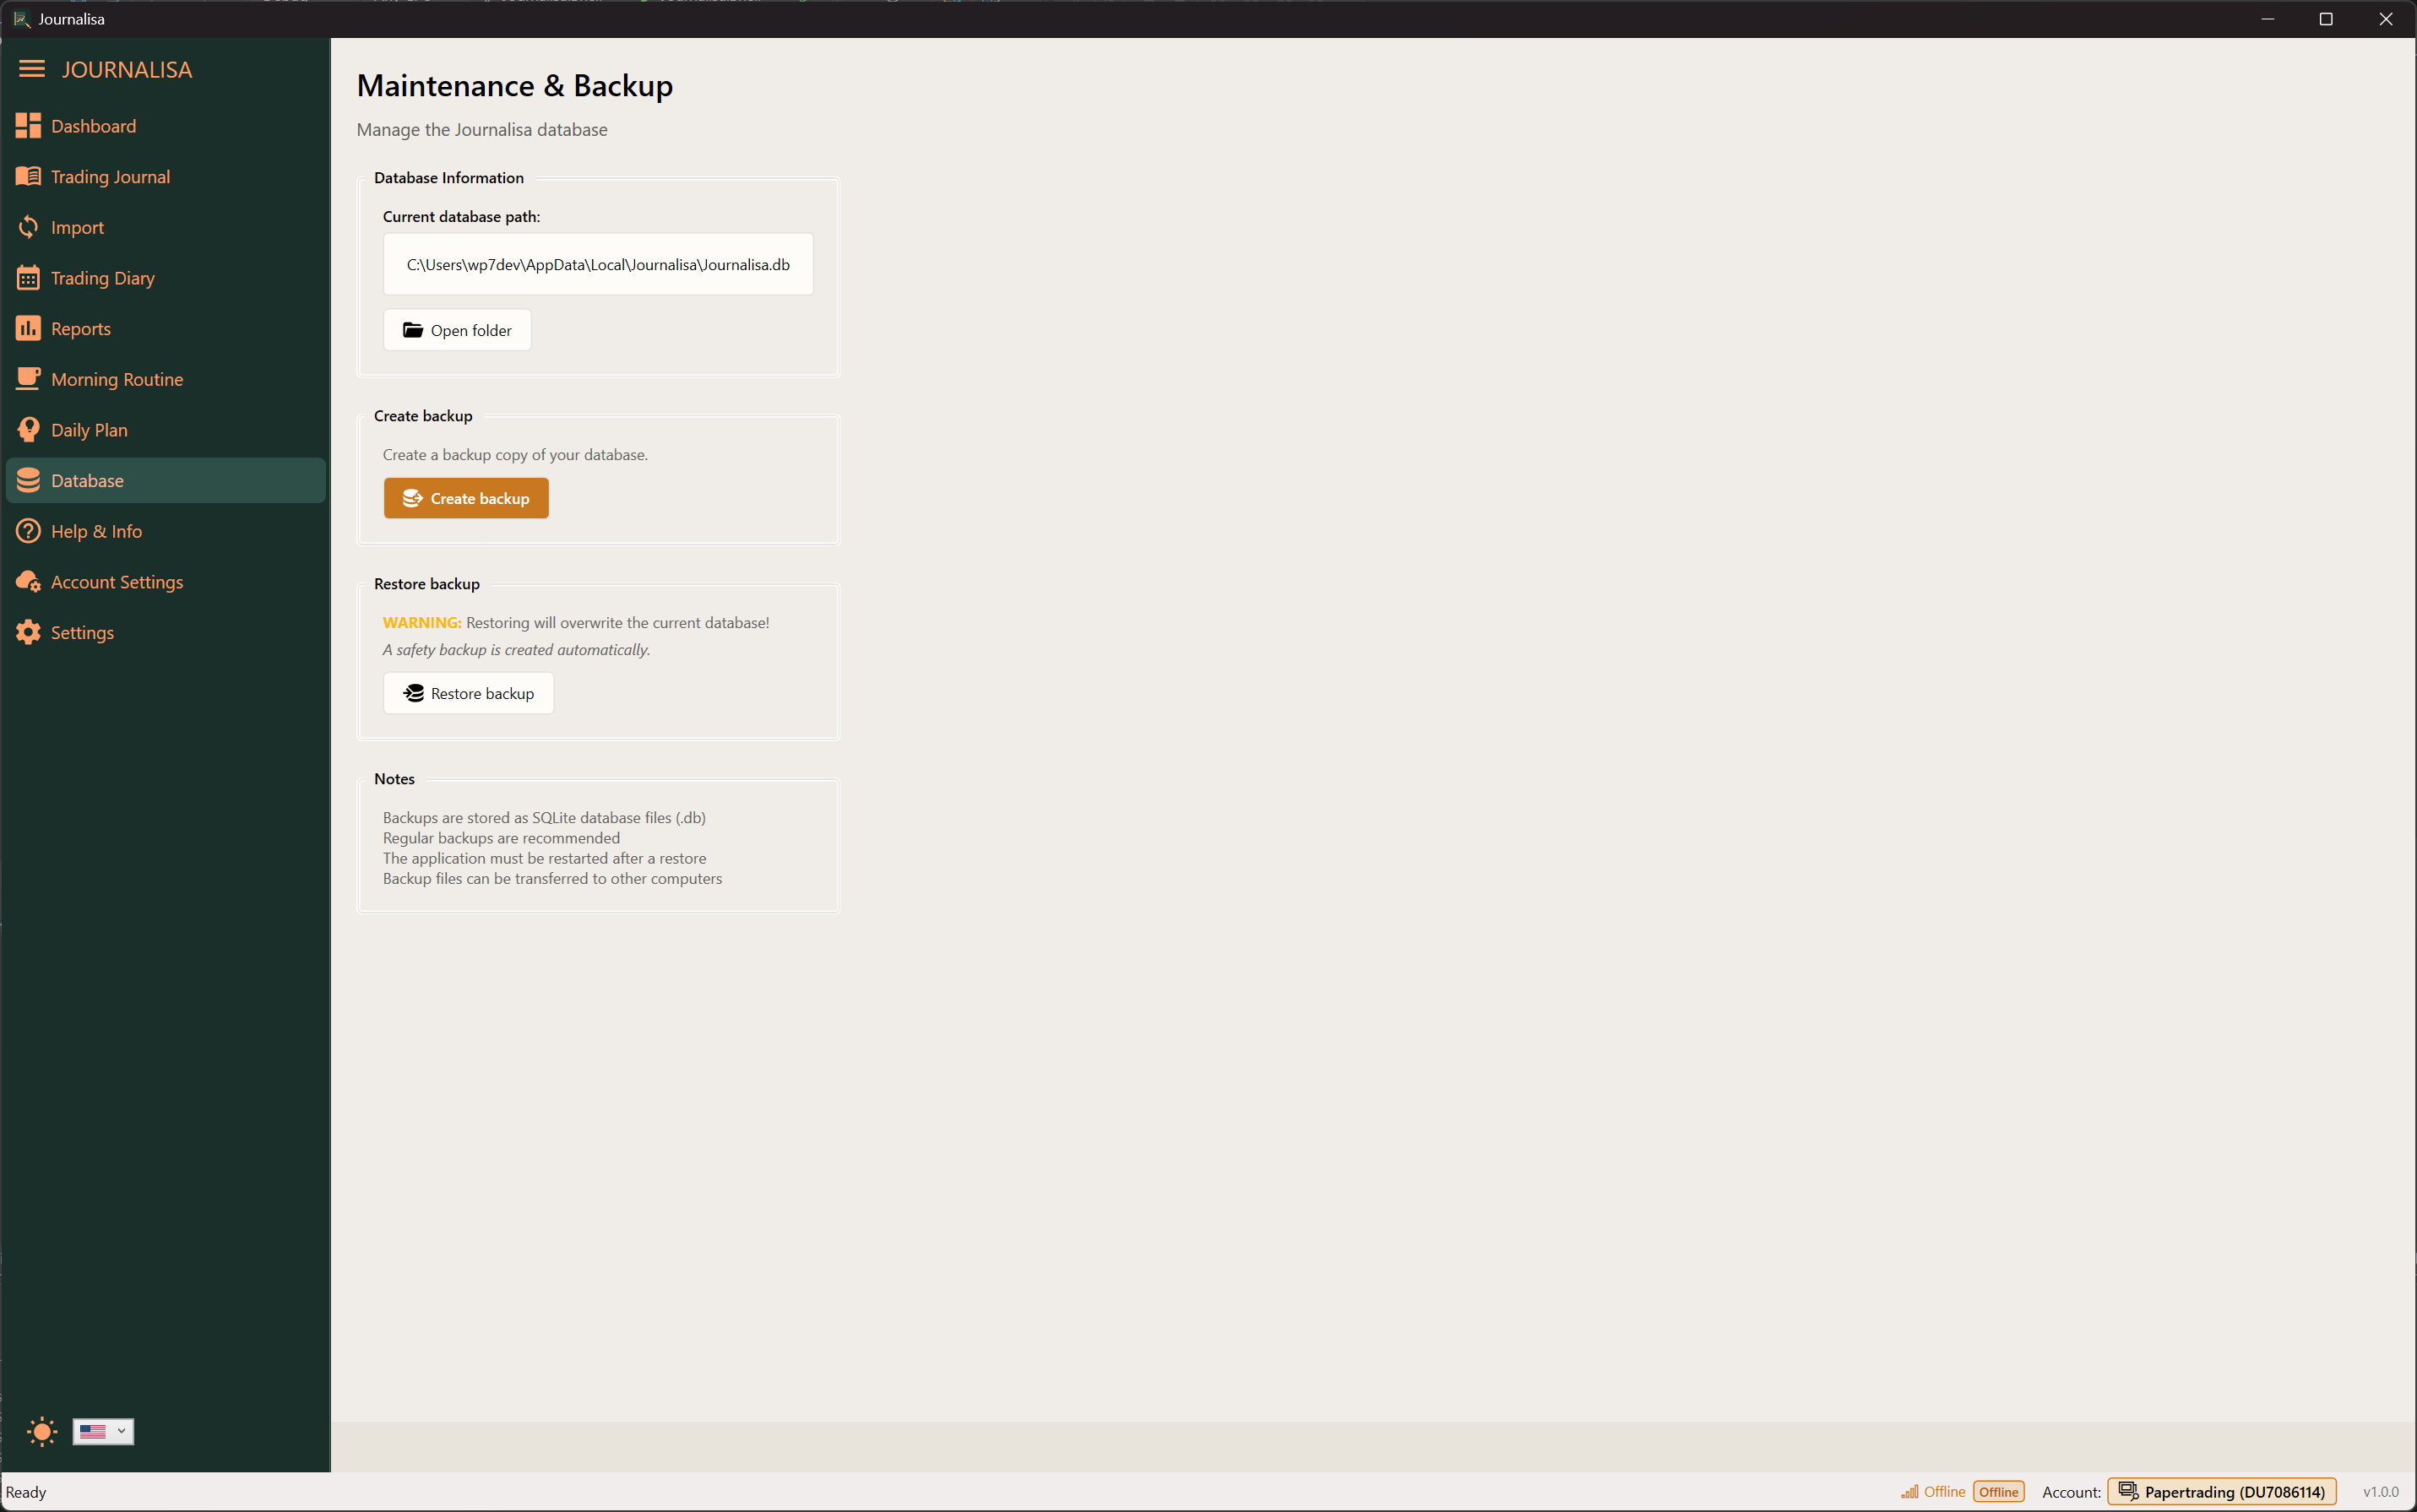Click the Reports bar chart icon

(28, 328)
